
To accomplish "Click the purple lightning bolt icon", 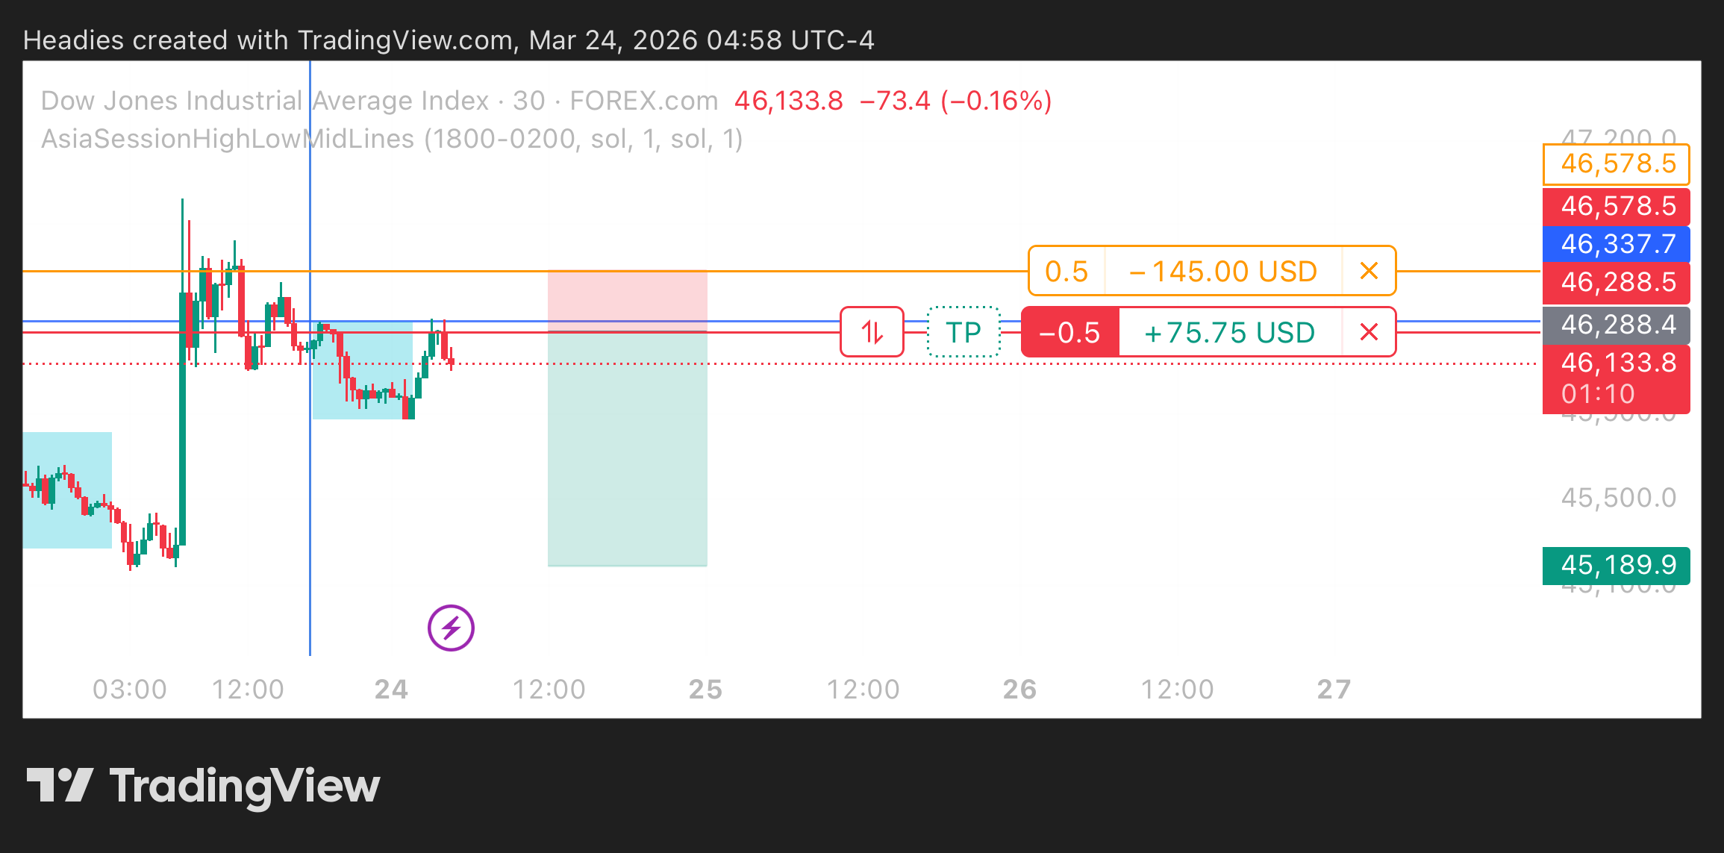I will (451, 628).
